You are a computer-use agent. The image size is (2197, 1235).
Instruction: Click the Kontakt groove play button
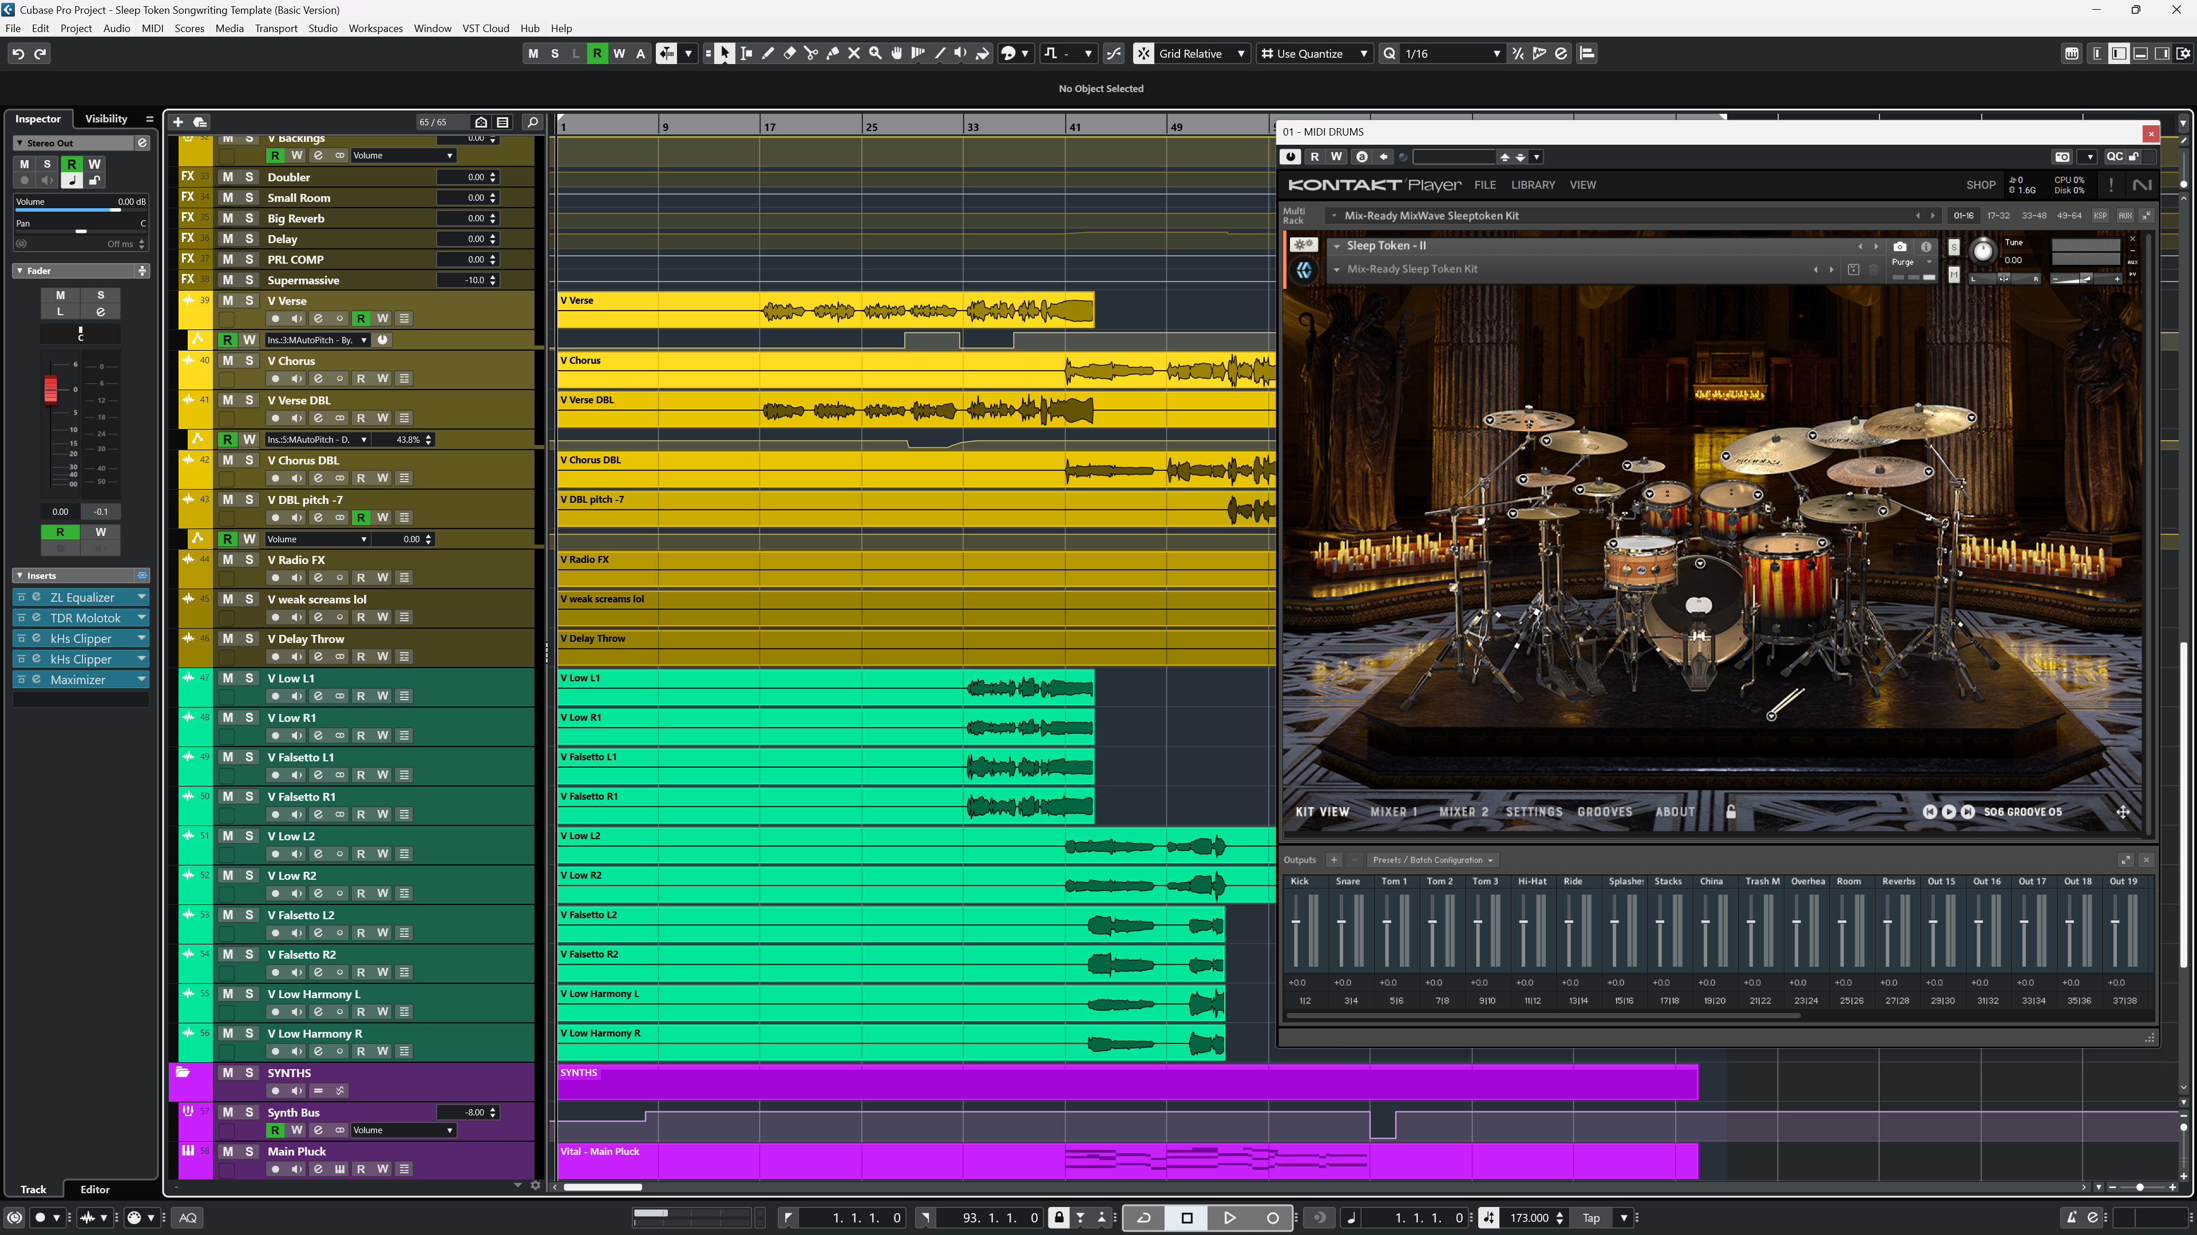[x=1949, y=812]
